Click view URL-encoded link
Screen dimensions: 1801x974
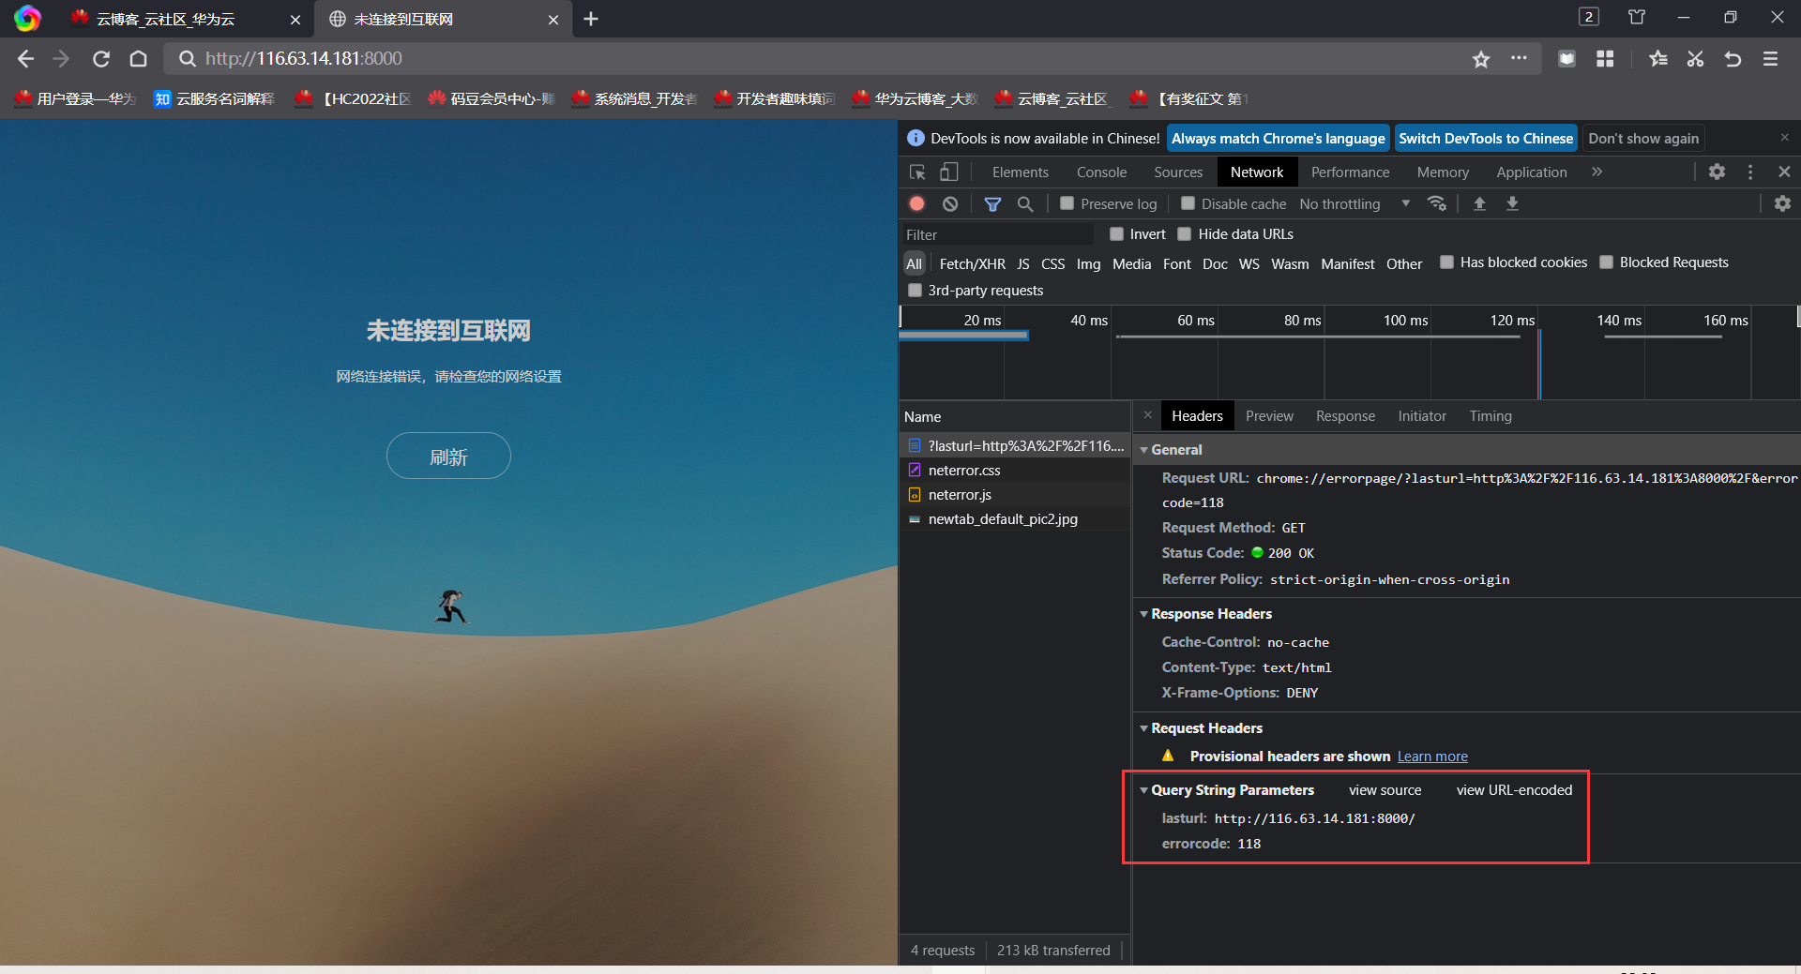(x=1514, y=790)
